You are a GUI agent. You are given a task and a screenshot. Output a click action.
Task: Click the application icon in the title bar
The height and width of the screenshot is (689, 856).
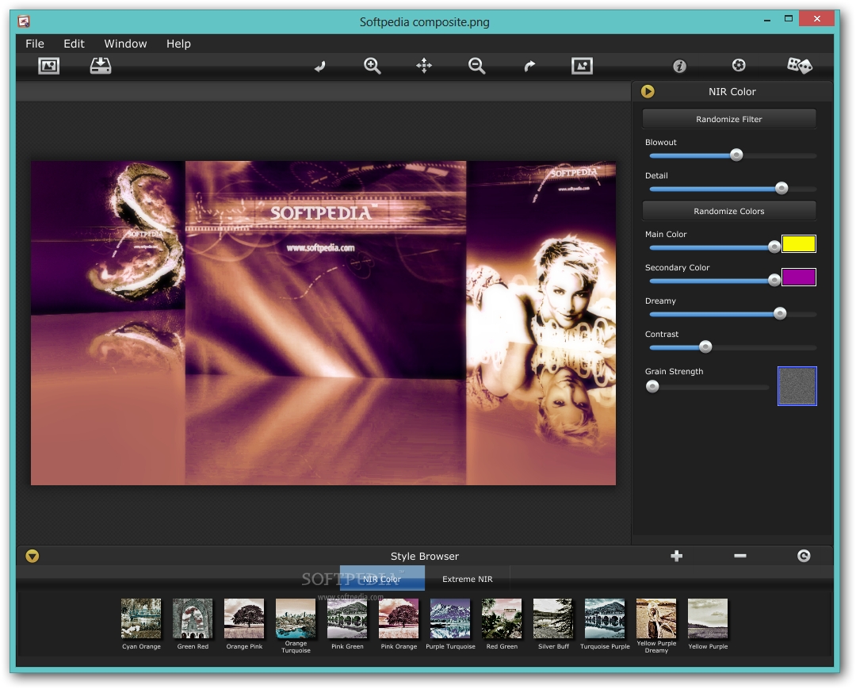click(24, 21)
